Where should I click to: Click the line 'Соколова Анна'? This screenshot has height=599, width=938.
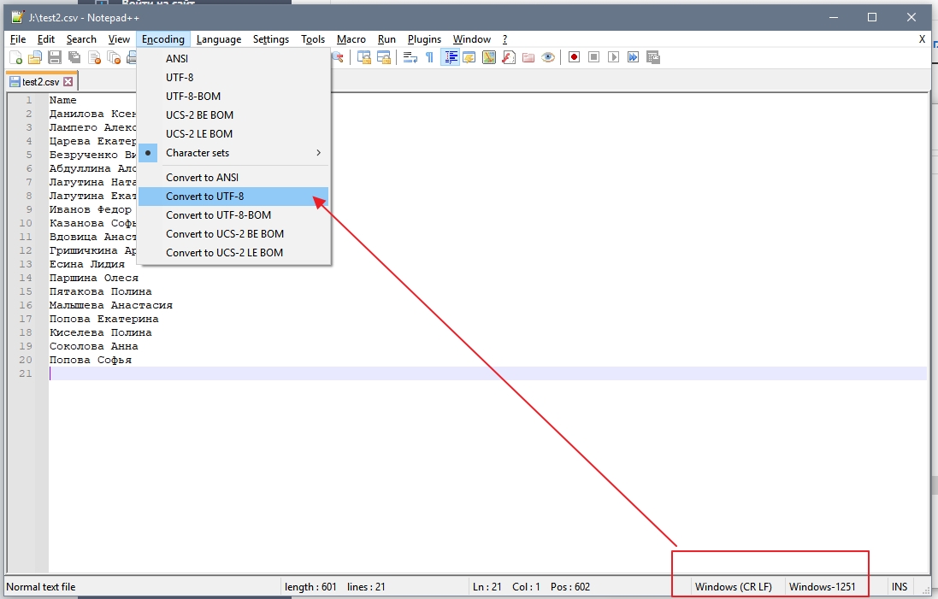(93, 346)
